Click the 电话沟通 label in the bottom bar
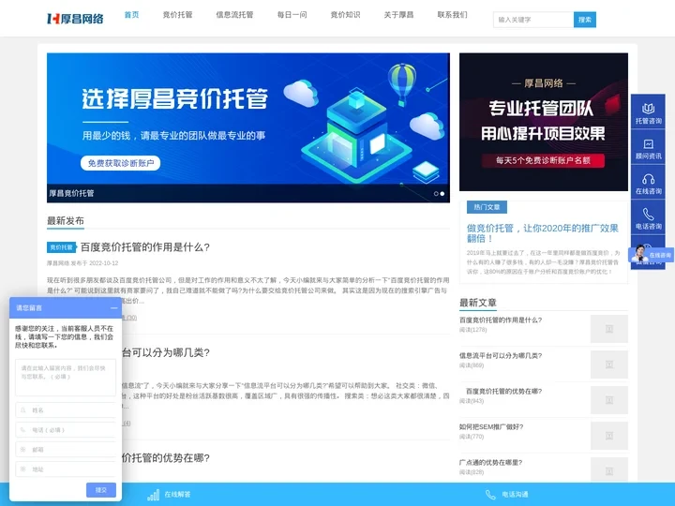The height and width of the screenshot is (506, 675). point(515,495)
